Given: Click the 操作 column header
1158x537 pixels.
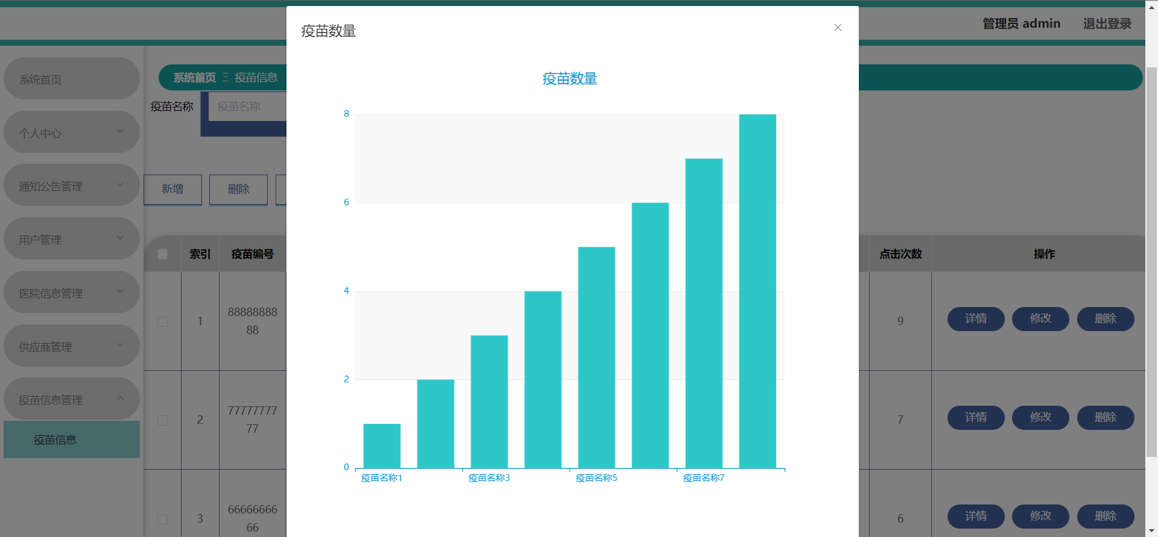Looking at the screenshot, I should click(x=1044, y=254).
